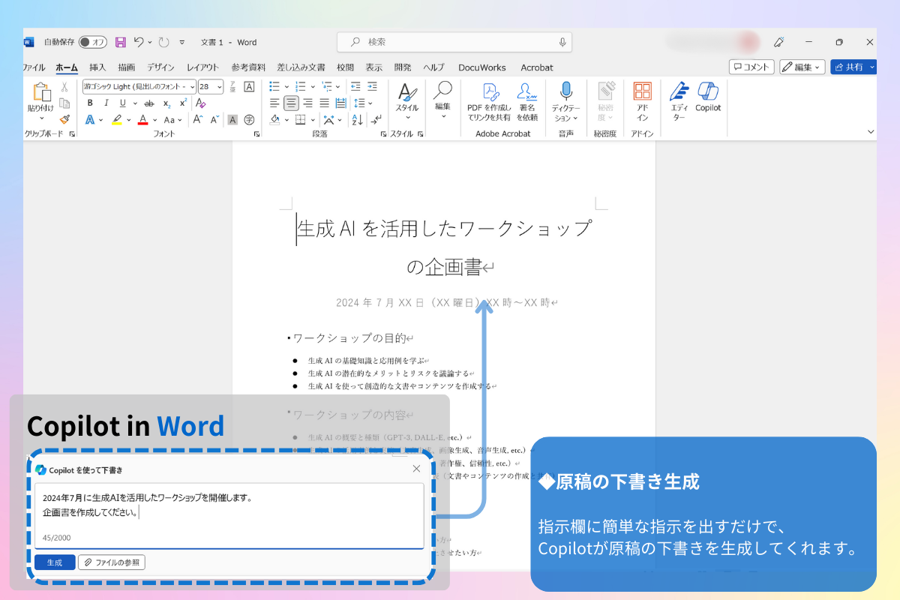Open the Editing mode button

[x=802, y=67]
